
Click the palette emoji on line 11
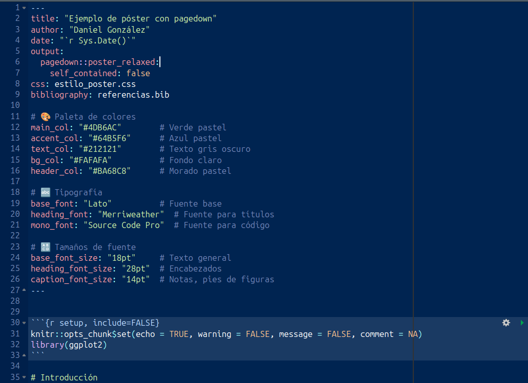tap(46, 117)
